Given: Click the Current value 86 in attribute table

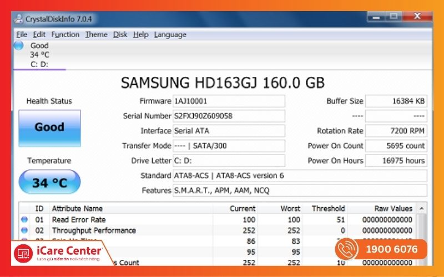Looking at the screenshot, I should (251, 241).
